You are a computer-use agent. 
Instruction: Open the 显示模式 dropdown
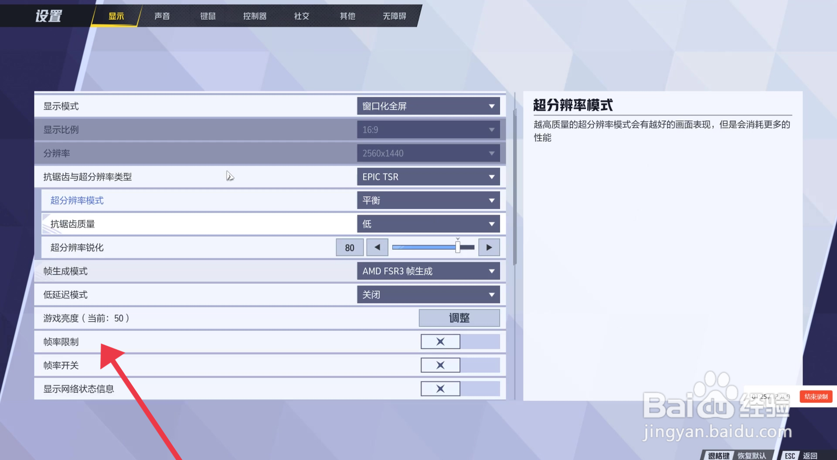(429, 106)
